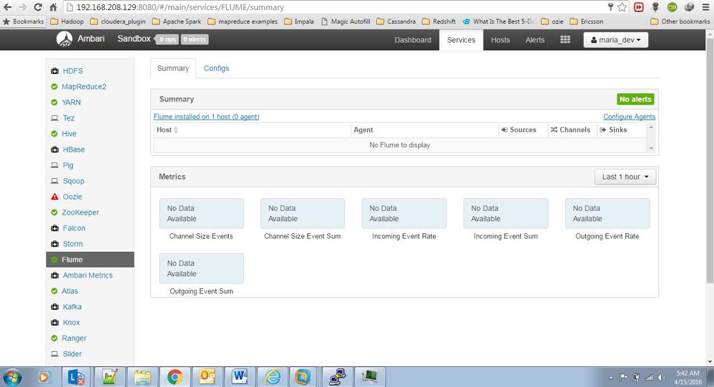Open Configure Agents link
The height and width of the screenshot is (387, 714).
(x=630, y=117)
